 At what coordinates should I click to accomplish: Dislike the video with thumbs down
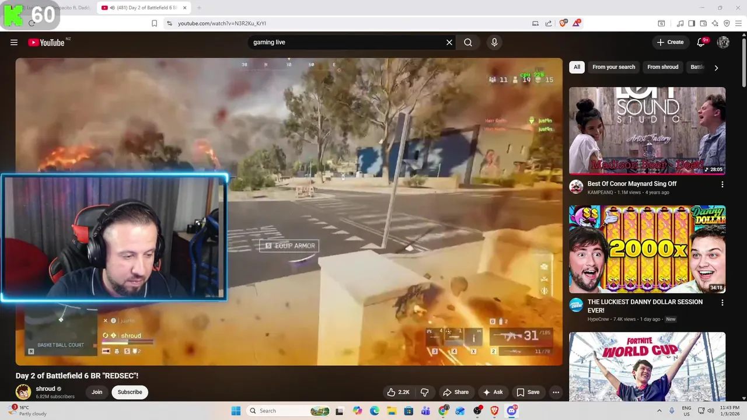pos(425,392)
